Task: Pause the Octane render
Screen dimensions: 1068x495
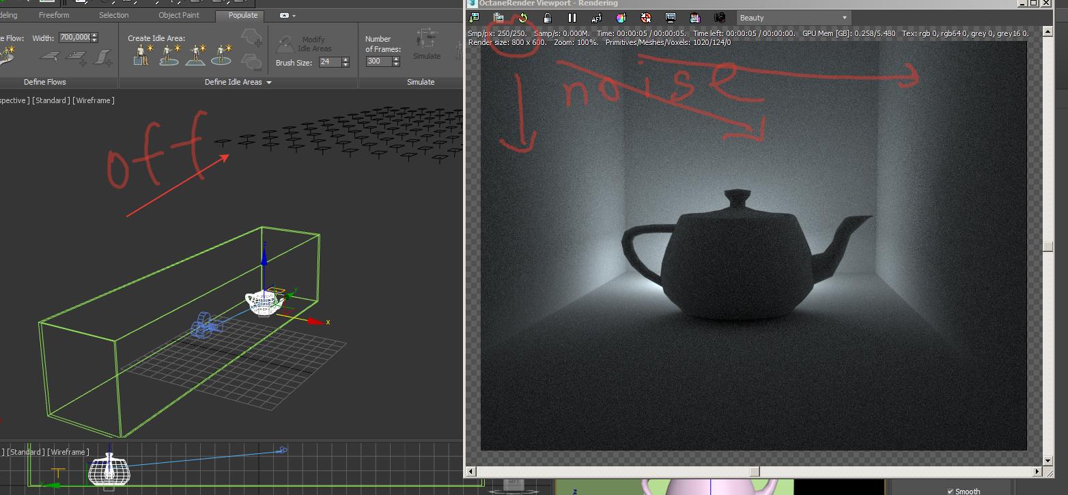Action: (x=572, y=18)
